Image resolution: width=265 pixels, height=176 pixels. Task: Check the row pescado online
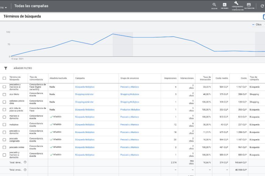(4, 147)
